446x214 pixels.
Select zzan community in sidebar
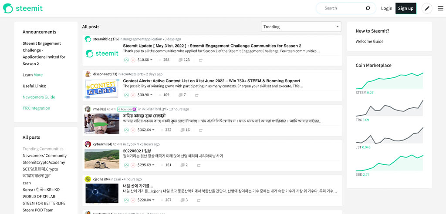click(x=27, y=183)
